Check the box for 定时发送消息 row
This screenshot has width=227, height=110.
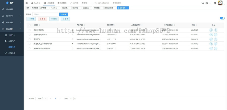(30, 30)
